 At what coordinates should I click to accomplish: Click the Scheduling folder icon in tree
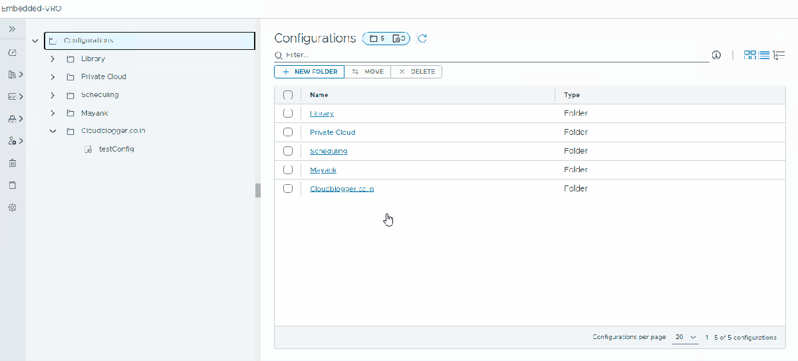click(x=70, y=94)
